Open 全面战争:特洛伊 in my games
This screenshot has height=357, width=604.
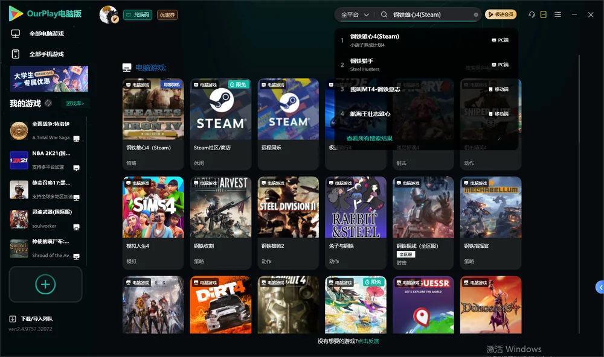45,131
